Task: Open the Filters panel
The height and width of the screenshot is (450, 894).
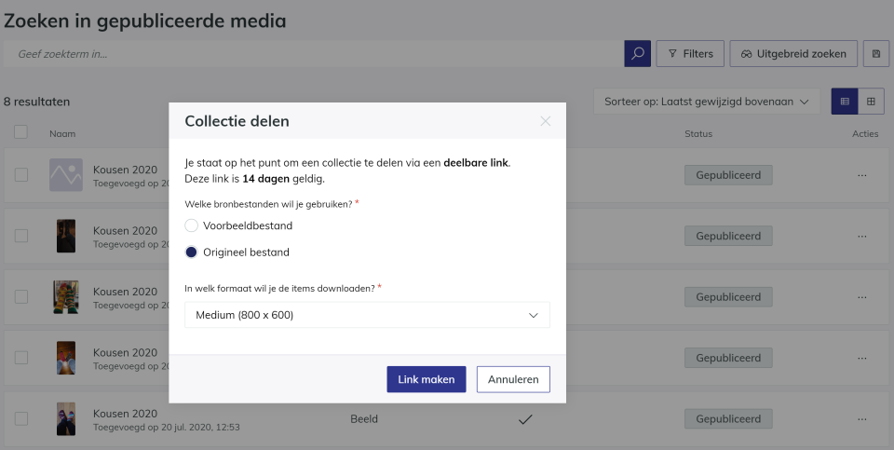Action: point(690,54)
